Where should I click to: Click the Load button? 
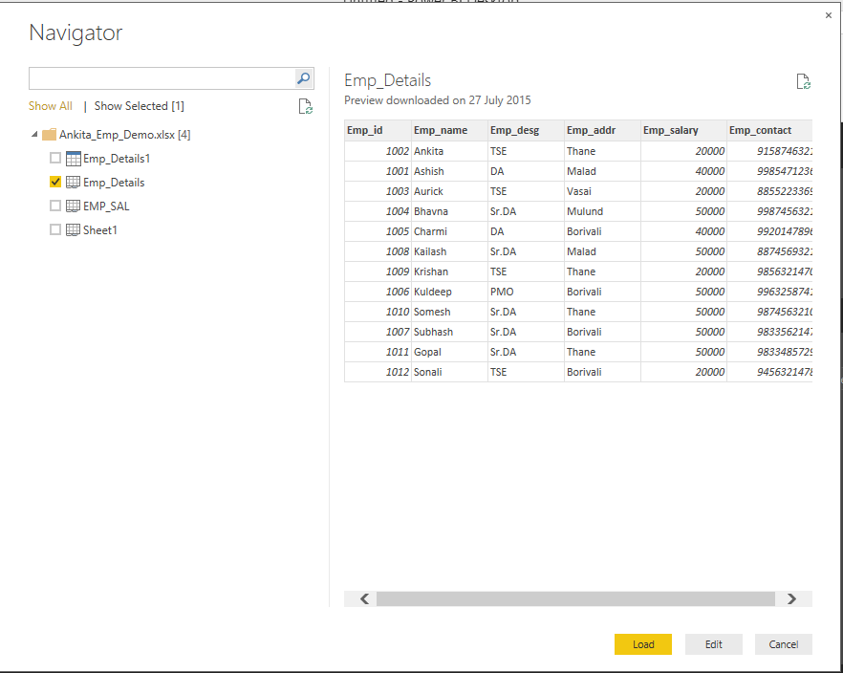click(643, 644)
